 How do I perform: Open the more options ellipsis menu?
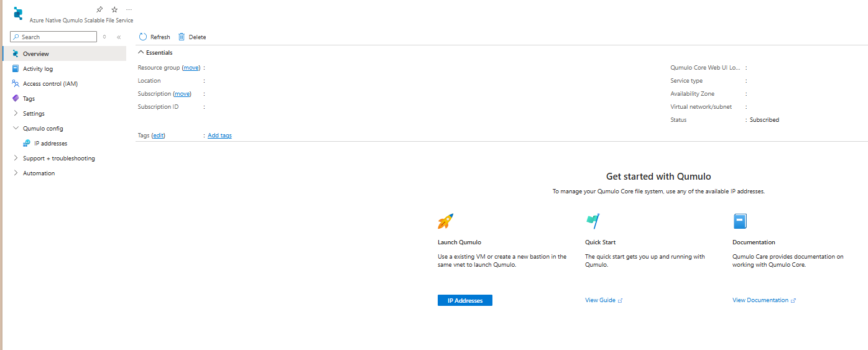(x=129, y=9)
